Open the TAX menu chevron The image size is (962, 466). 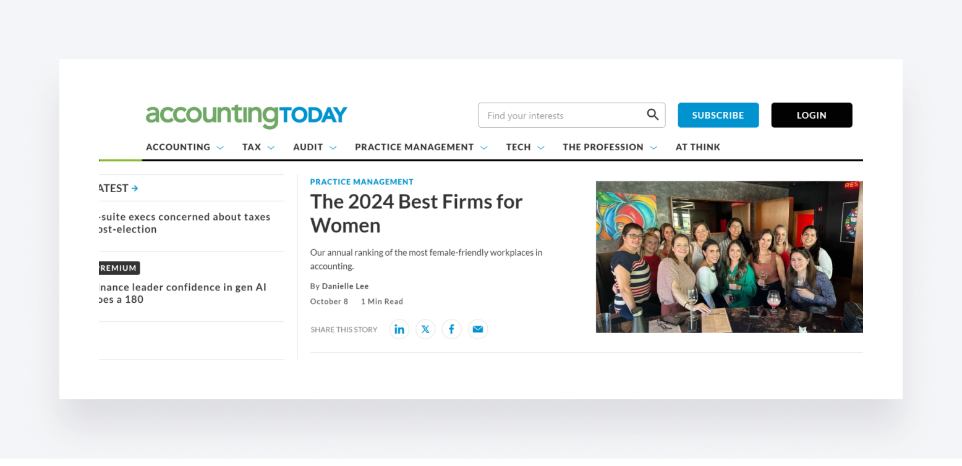(x=271, y=147)
